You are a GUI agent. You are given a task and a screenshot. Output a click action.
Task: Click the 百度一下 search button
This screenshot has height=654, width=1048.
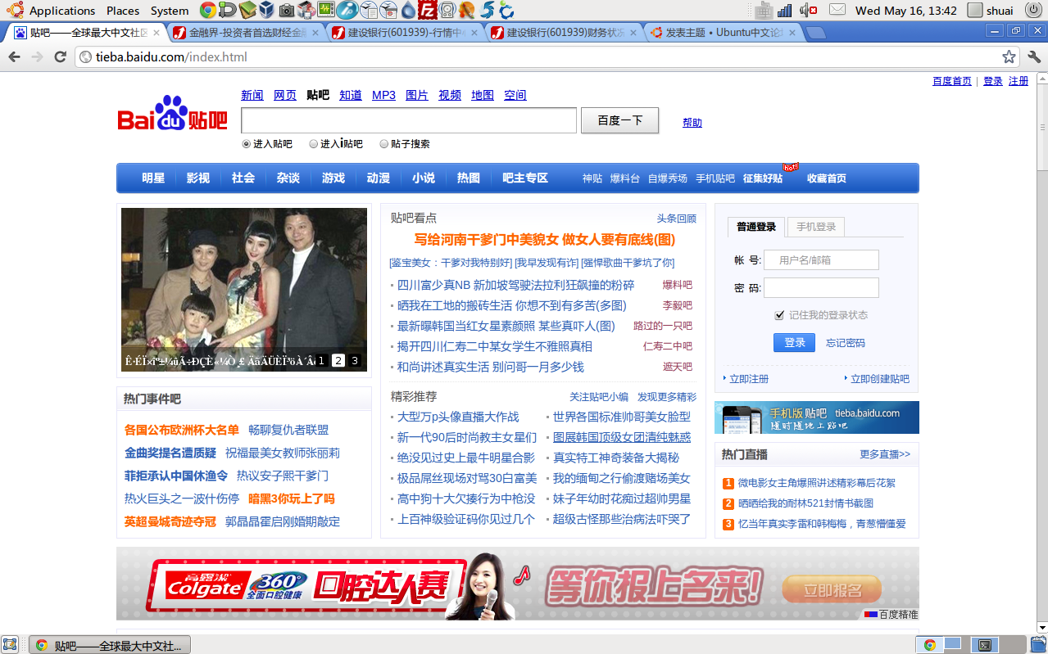pos(619,120)
